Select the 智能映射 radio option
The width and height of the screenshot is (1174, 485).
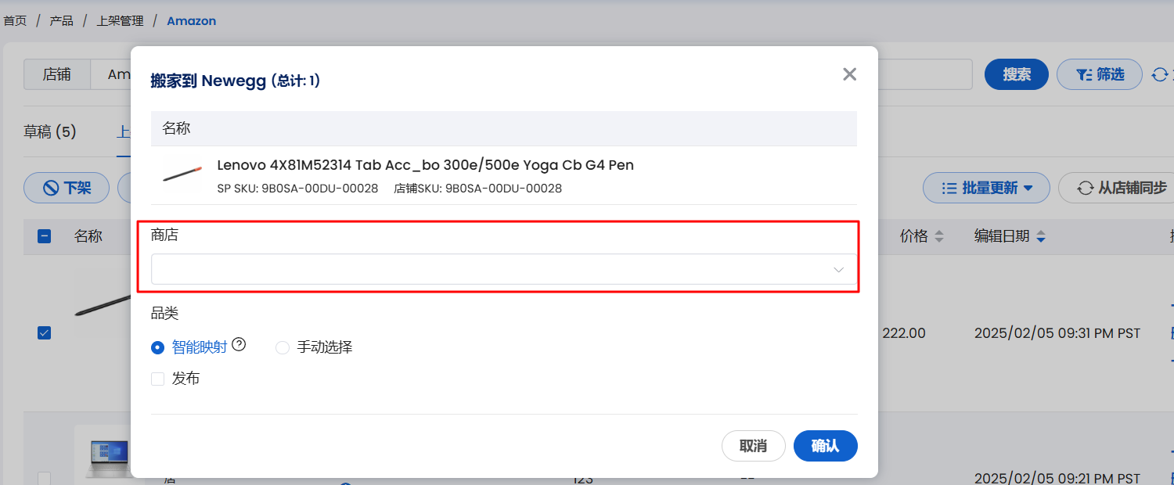[x=157, y=347]
